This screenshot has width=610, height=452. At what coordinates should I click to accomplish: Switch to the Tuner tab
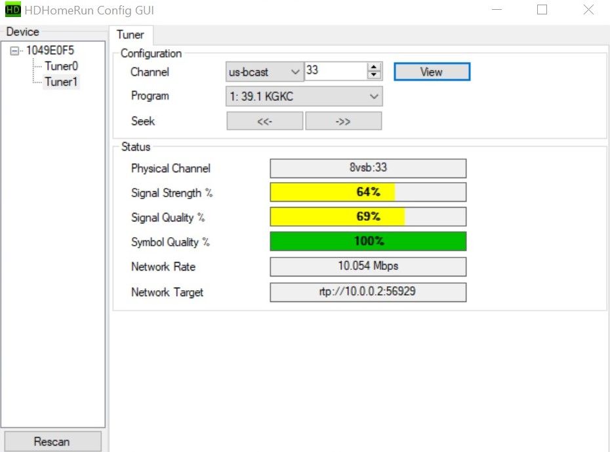pyautogui.click(x=131, y=35)
